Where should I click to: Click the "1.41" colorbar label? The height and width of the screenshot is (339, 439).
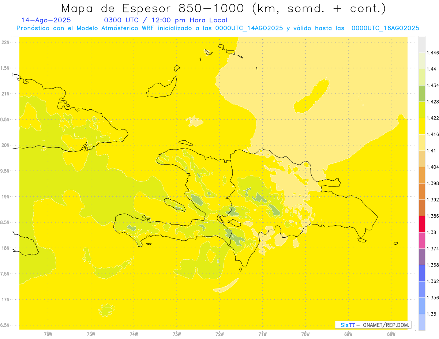click(x=432, y=150)
